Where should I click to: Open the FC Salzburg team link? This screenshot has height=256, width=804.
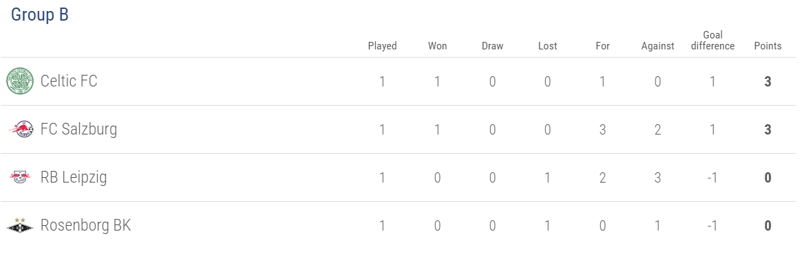pyautogui.click(x=78, y=129)
